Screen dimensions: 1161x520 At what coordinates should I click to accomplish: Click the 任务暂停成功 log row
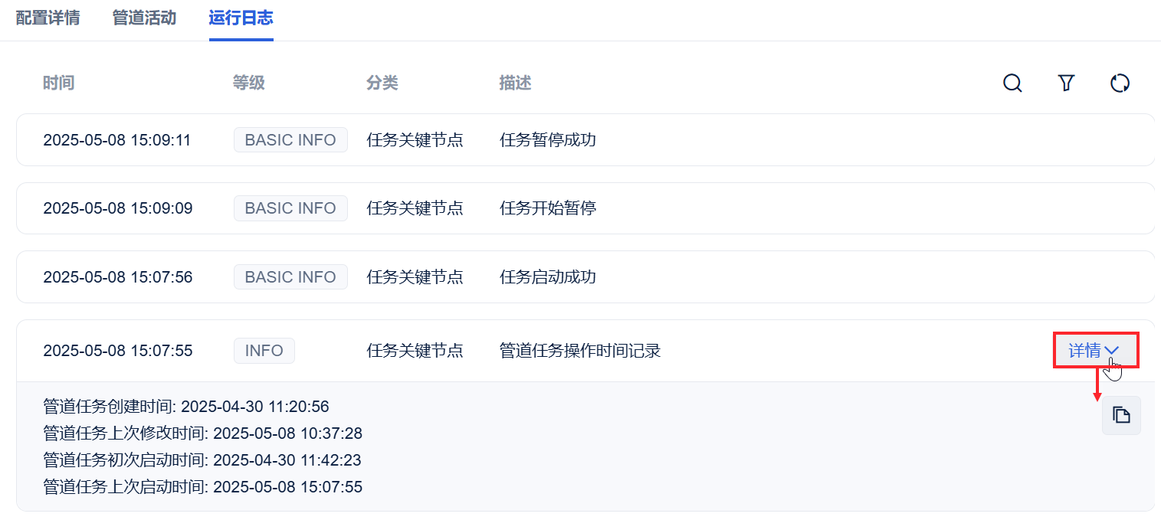[547, 140]
